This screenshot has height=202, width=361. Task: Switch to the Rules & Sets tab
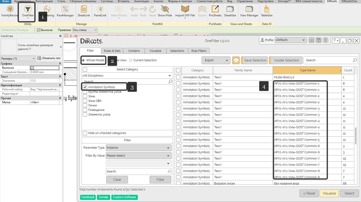click(x=112, y=51)
